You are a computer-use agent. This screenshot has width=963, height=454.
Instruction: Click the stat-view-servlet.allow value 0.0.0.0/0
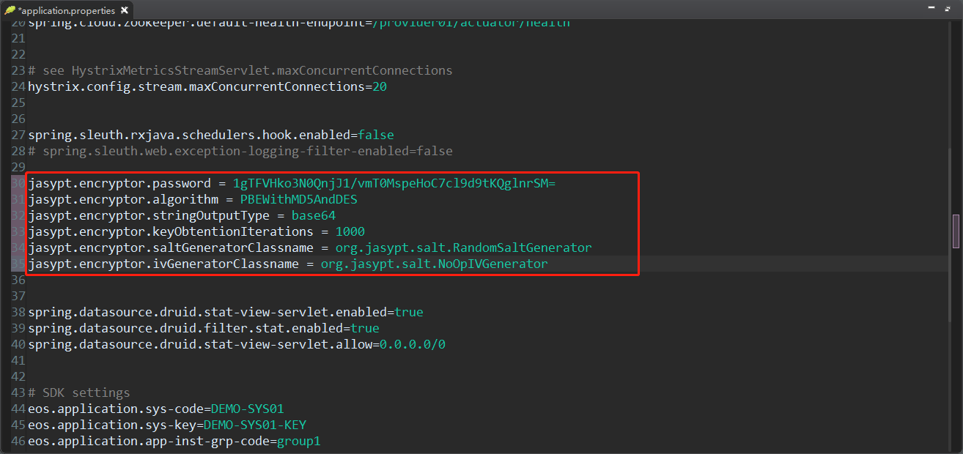(412, 344)
